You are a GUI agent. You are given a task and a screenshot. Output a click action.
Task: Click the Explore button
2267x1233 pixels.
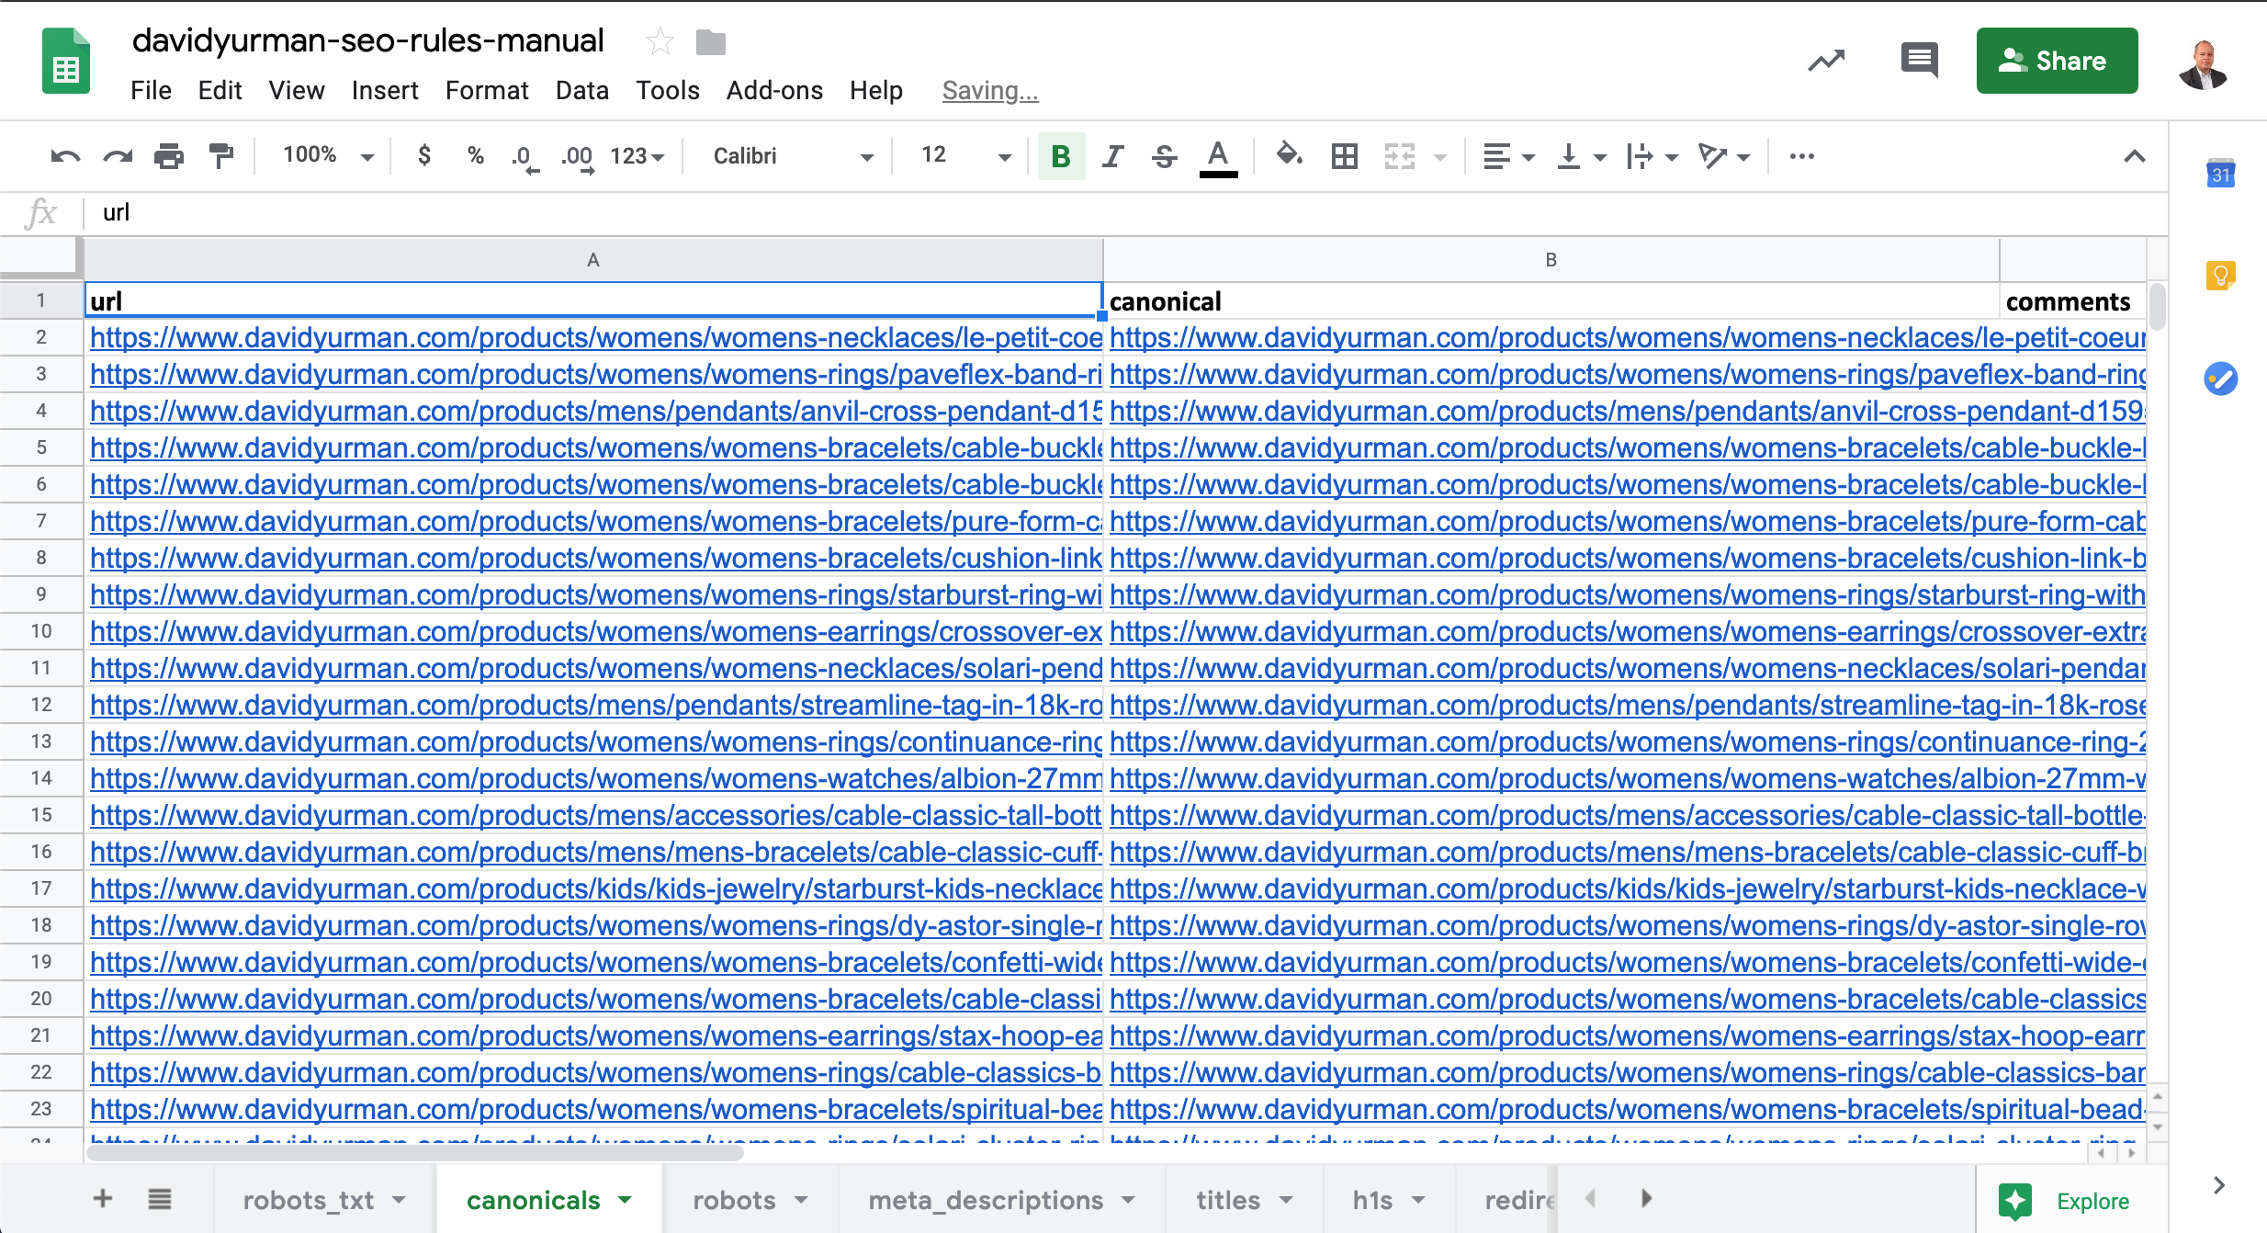click(2064, 1201)
